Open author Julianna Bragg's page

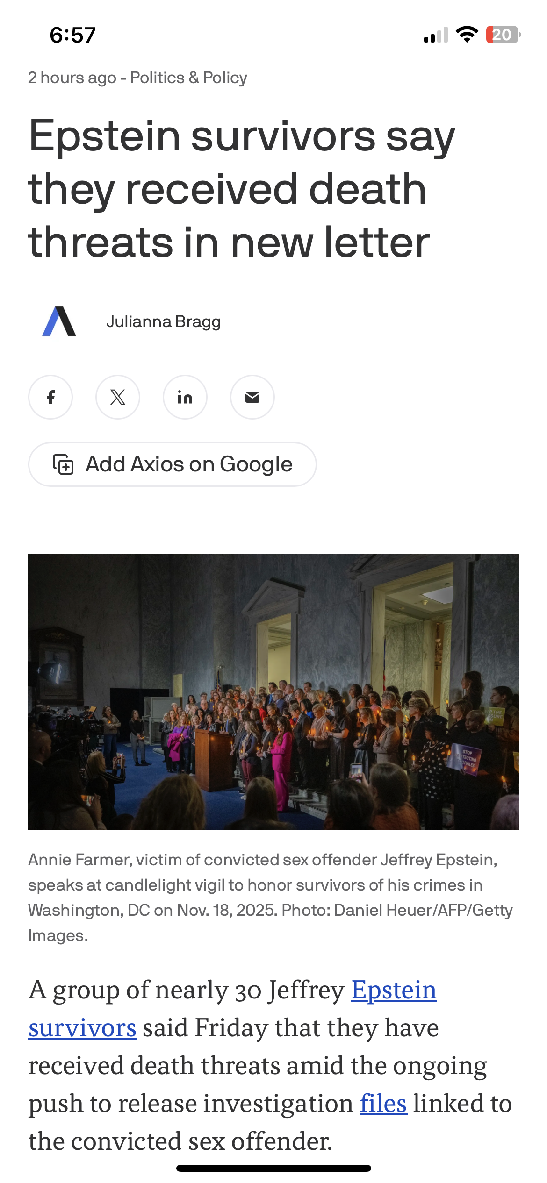point(164,322)
